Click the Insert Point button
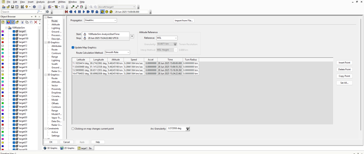 click(345, 63)
